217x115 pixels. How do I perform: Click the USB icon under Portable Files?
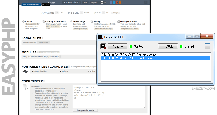25,71
